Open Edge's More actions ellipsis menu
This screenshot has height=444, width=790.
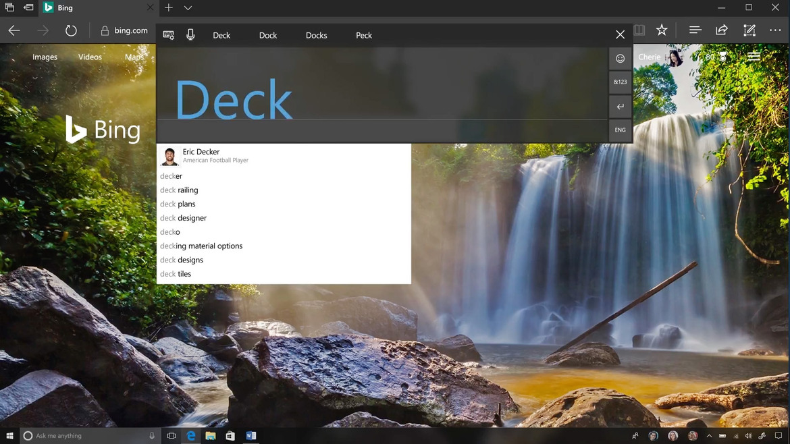[775, 30]
